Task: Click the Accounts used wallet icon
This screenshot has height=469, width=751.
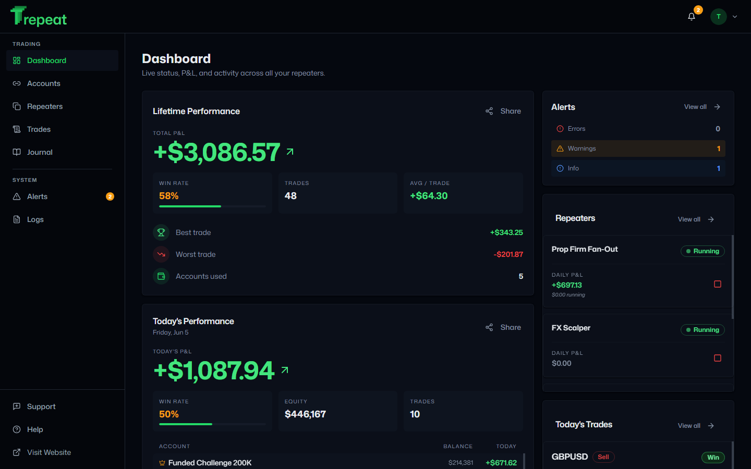Action: tap(161, 276)
